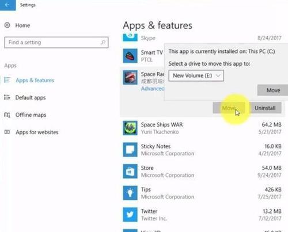Viewport: 288px width, 232px height.
Task: Click the Store app icon
Action: [x=130, y=171]
